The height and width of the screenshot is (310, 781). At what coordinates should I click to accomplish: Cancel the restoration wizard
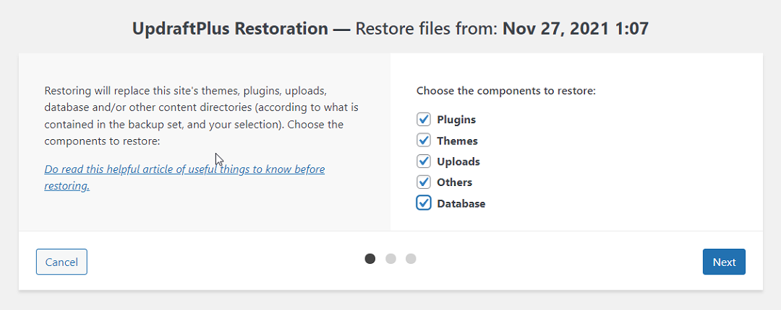click(x=61, y=262)
